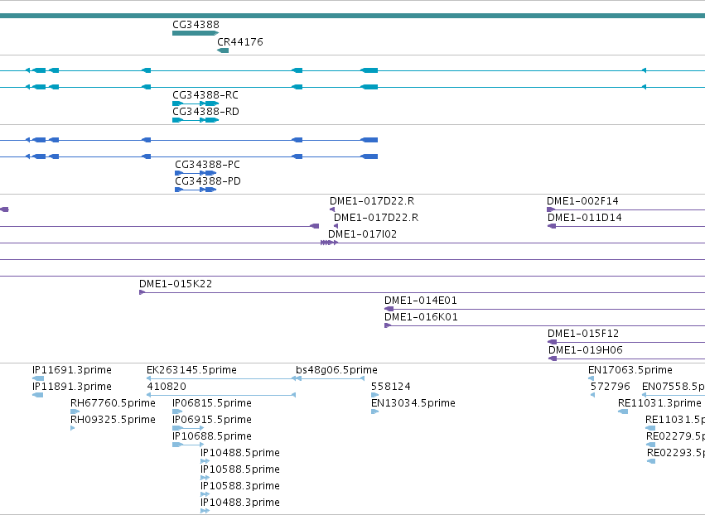Select the IP11691.3prime EST label
The image size is (705, 515).
(x=72, y=370)
